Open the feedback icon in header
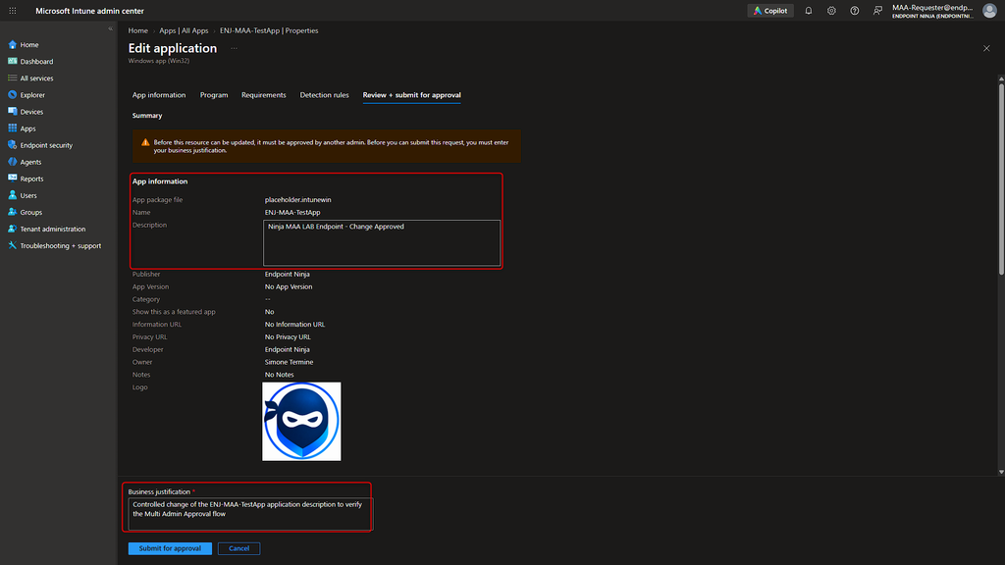1005x565 pixels. coord(877,11)
